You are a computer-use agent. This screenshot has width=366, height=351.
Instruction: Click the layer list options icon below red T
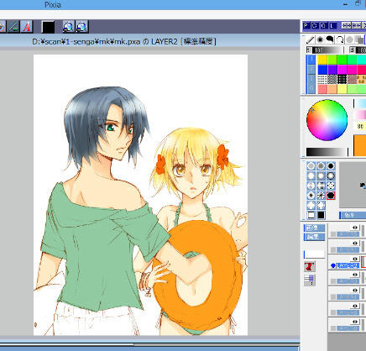(x=310, y=280)
